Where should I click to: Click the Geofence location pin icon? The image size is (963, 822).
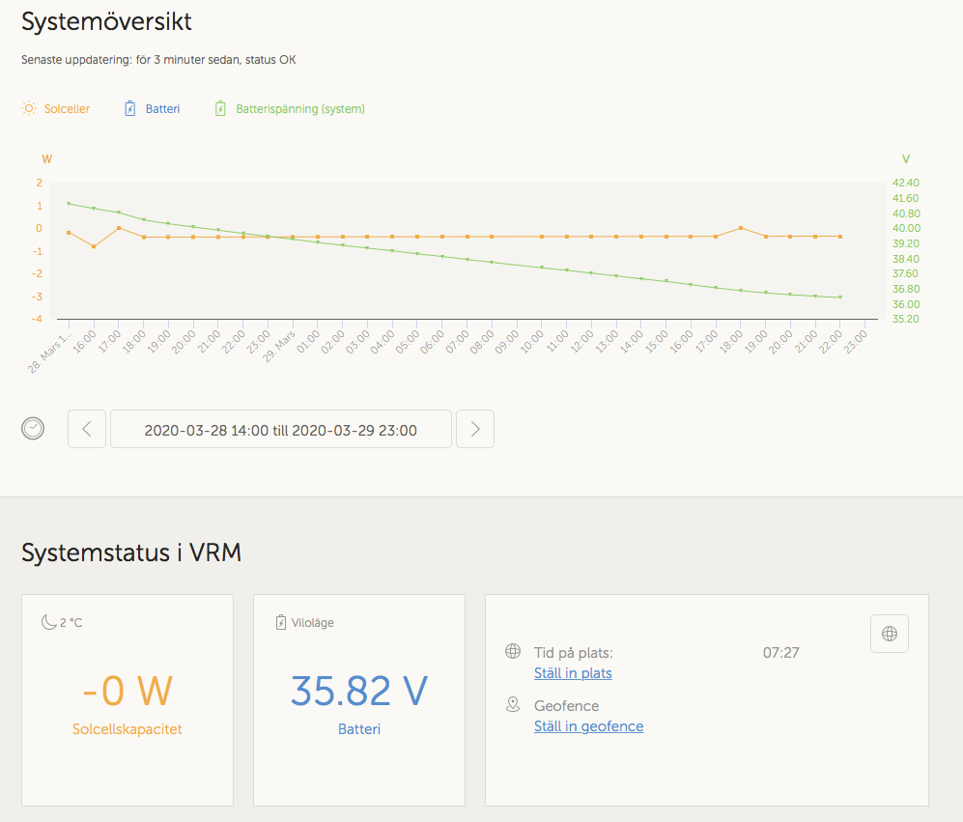pos(513,705)
